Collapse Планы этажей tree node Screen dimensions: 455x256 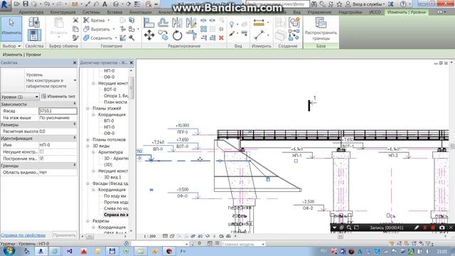(87, 108)
